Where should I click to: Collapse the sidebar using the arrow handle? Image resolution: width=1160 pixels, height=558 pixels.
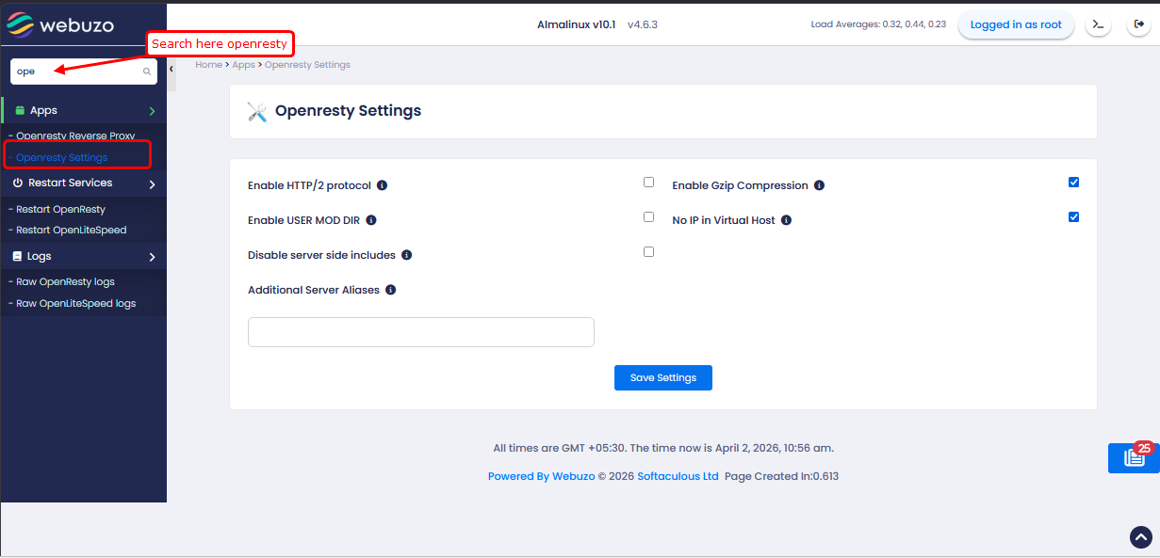coord(172,70)
